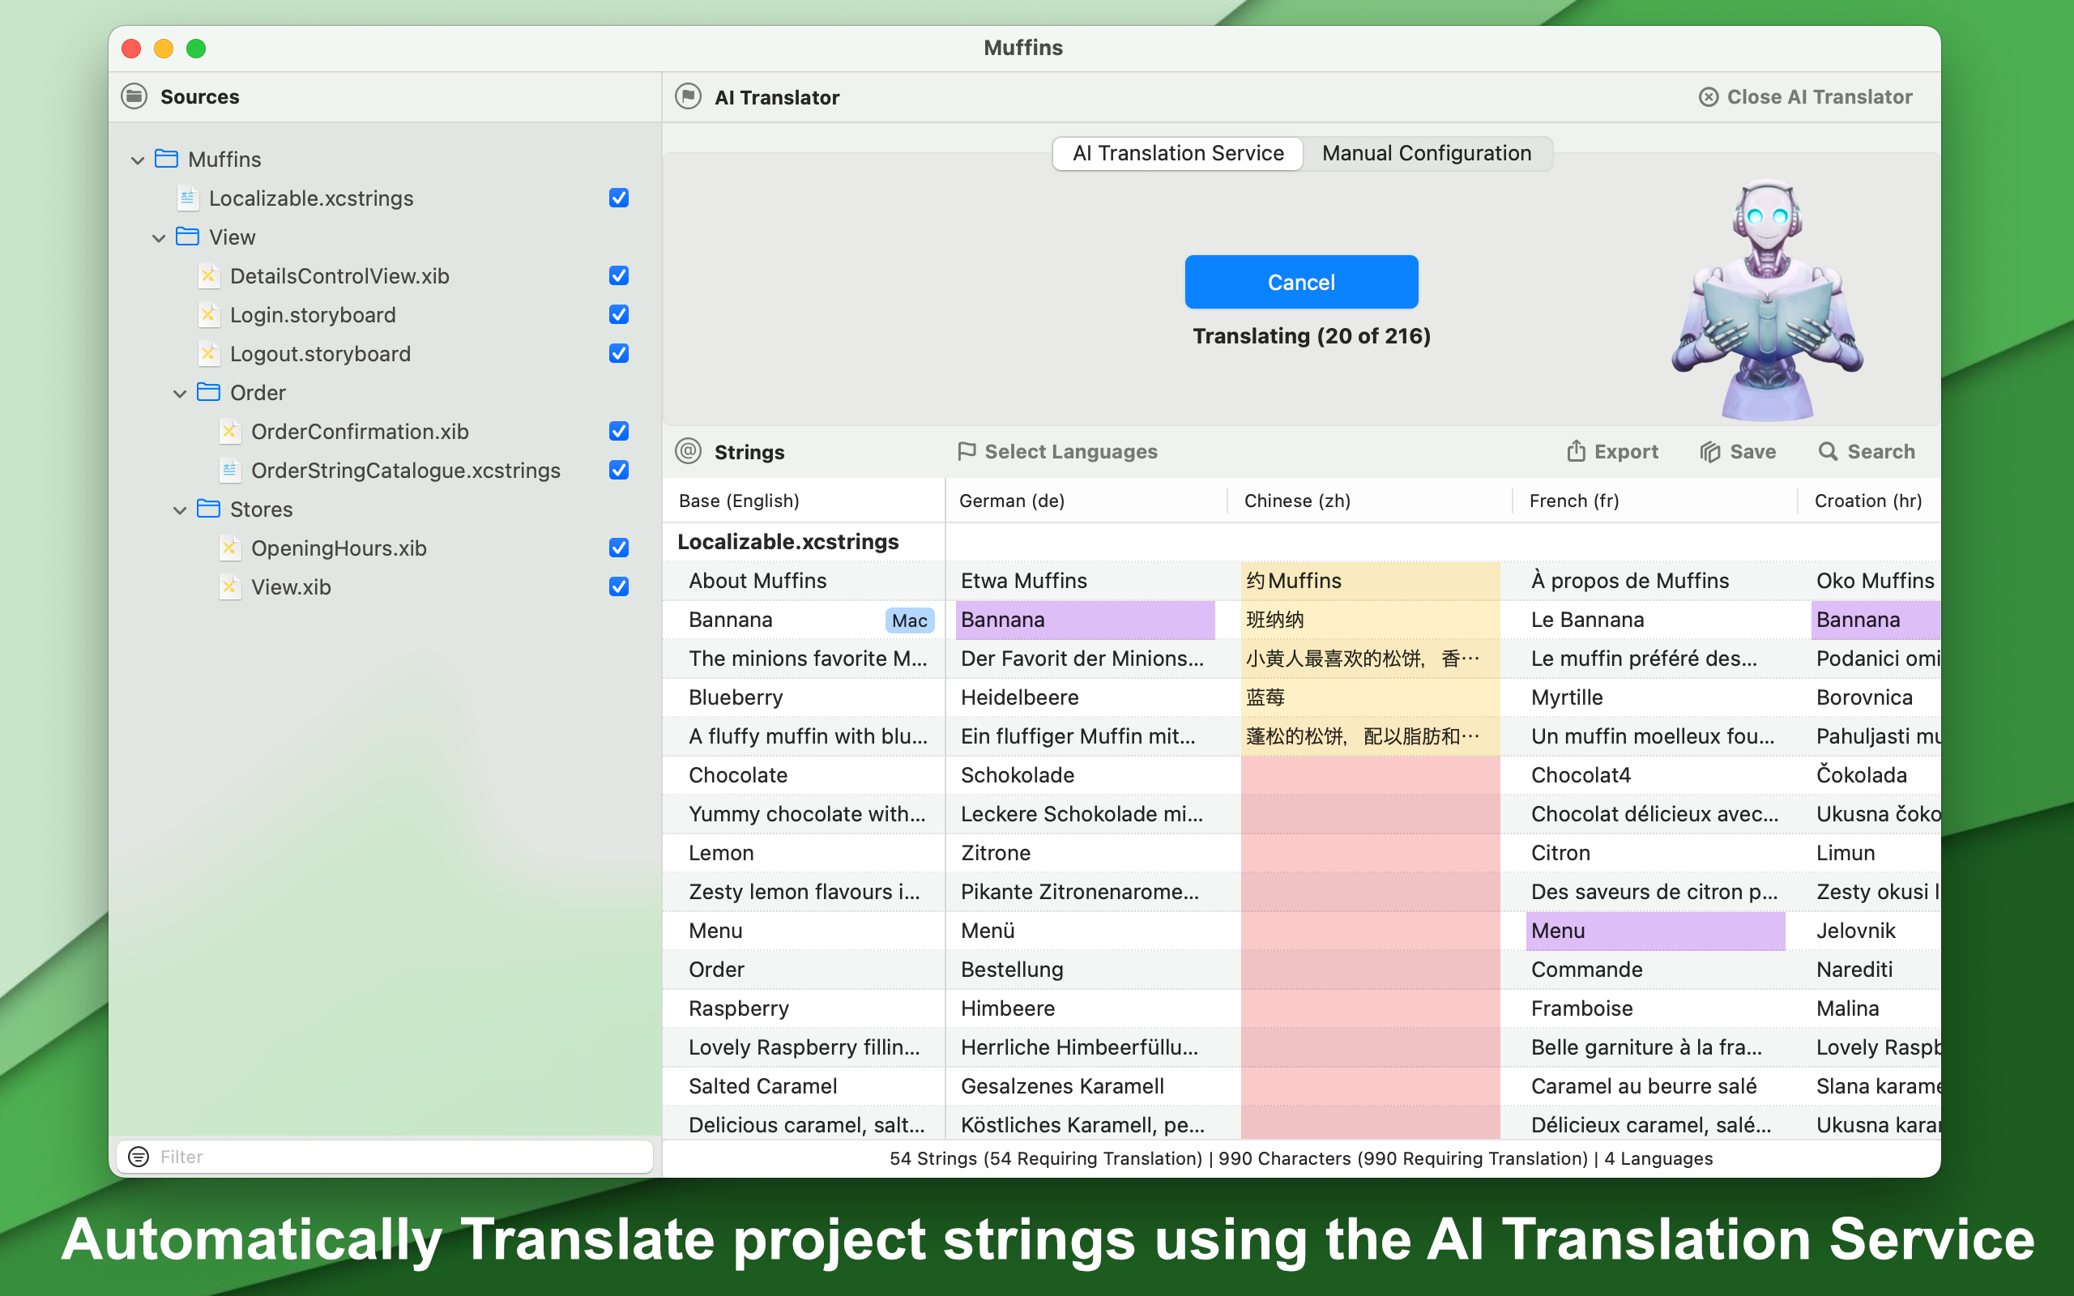Click the Croation (hr) column header
Screen dimensions: 2074x1296
coord(1869,501)
